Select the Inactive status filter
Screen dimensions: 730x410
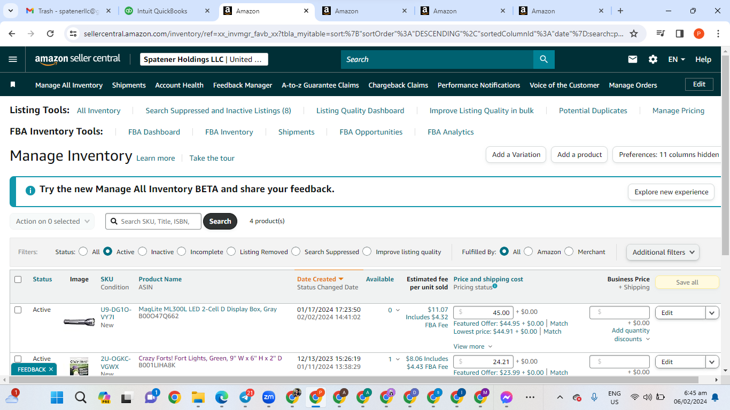click(x=142, y=251)
